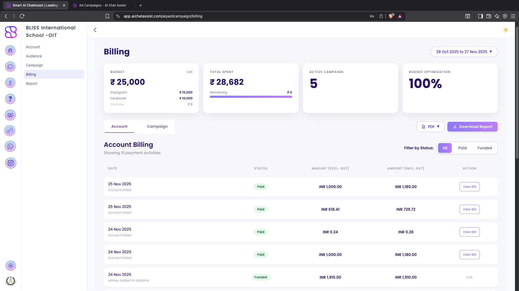
Task: Select the audience/team icon in the sidebar
Action: pyautogui.click(x=10, y=115)
